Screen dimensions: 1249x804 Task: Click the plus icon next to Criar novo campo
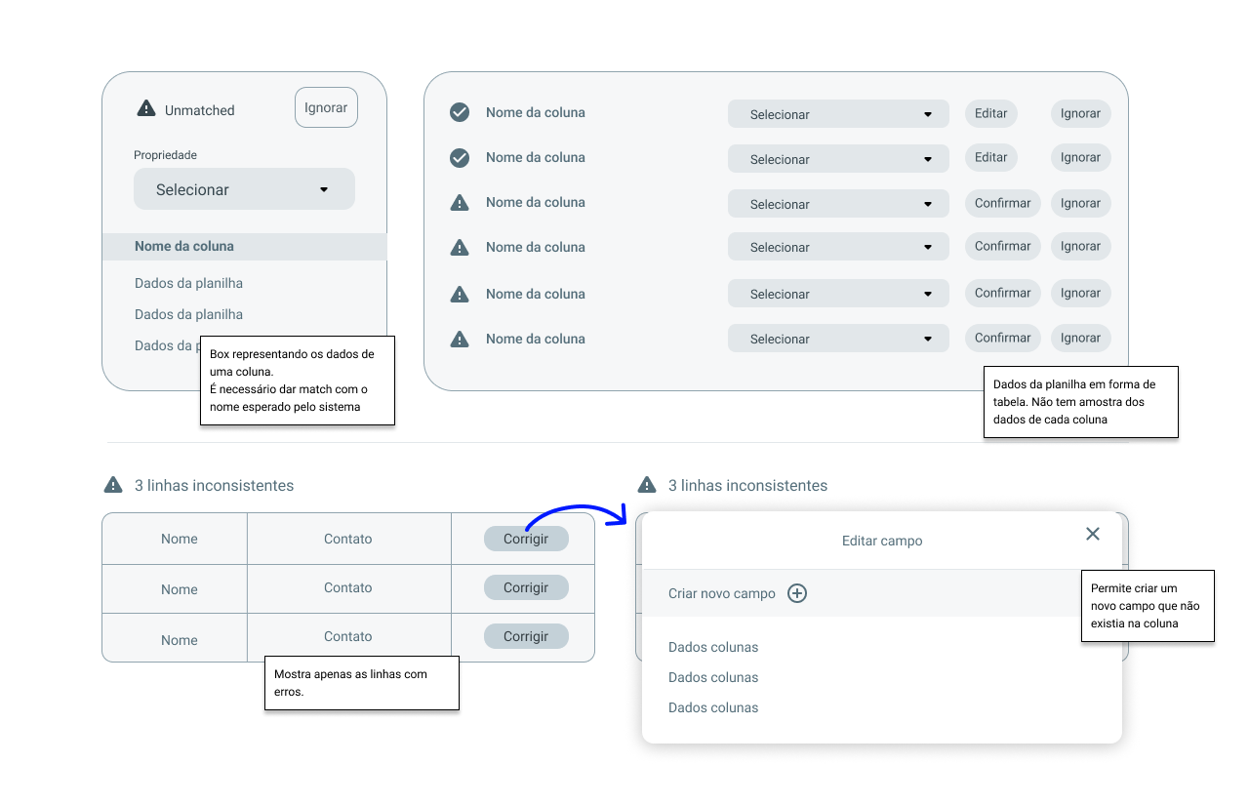(x=797, y=593)
